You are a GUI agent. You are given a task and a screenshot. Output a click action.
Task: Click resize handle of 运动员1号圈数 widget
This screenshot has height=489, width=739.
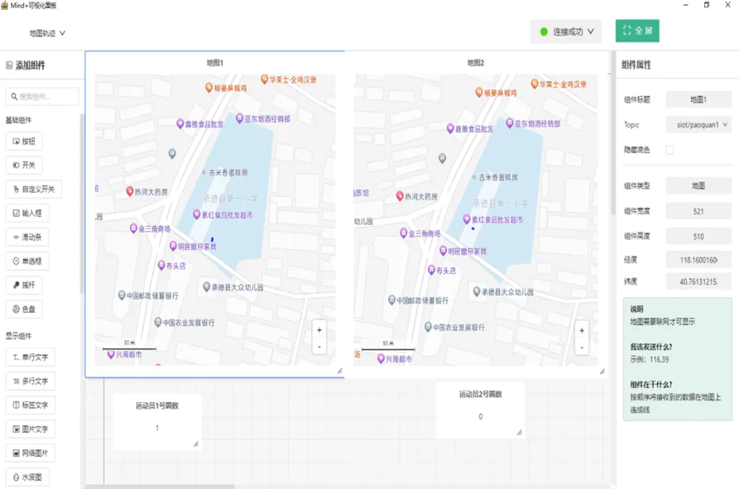196,443
